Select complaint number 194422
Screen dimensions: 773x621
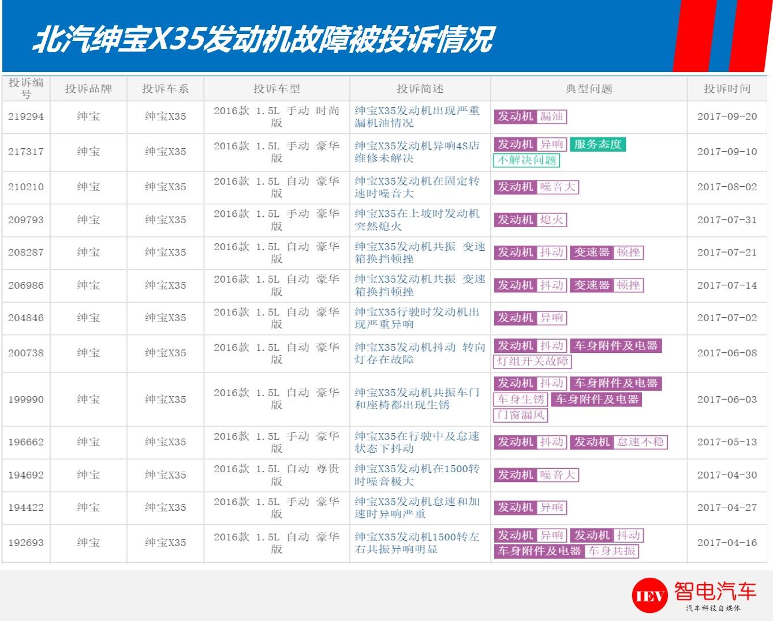coord(26,507)
